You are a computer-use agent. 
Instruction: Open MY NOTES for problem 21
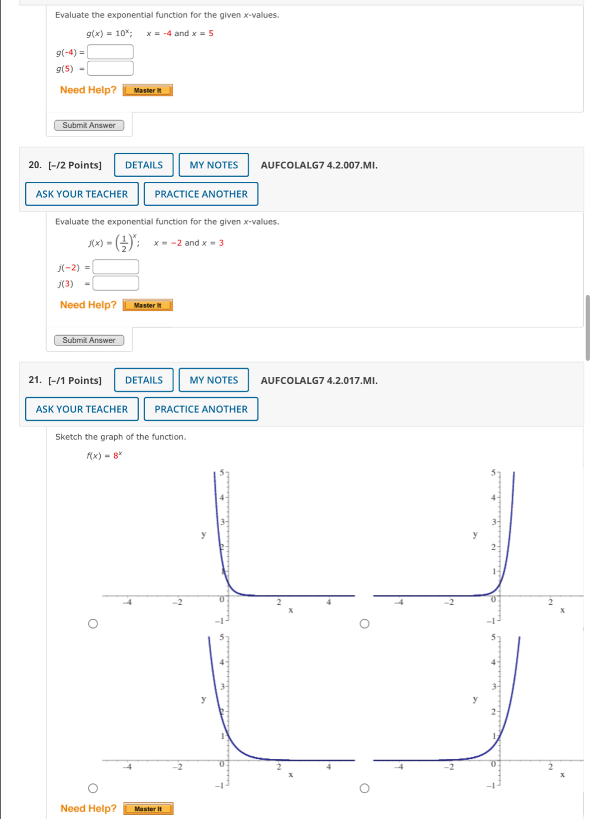pos(213,380)
